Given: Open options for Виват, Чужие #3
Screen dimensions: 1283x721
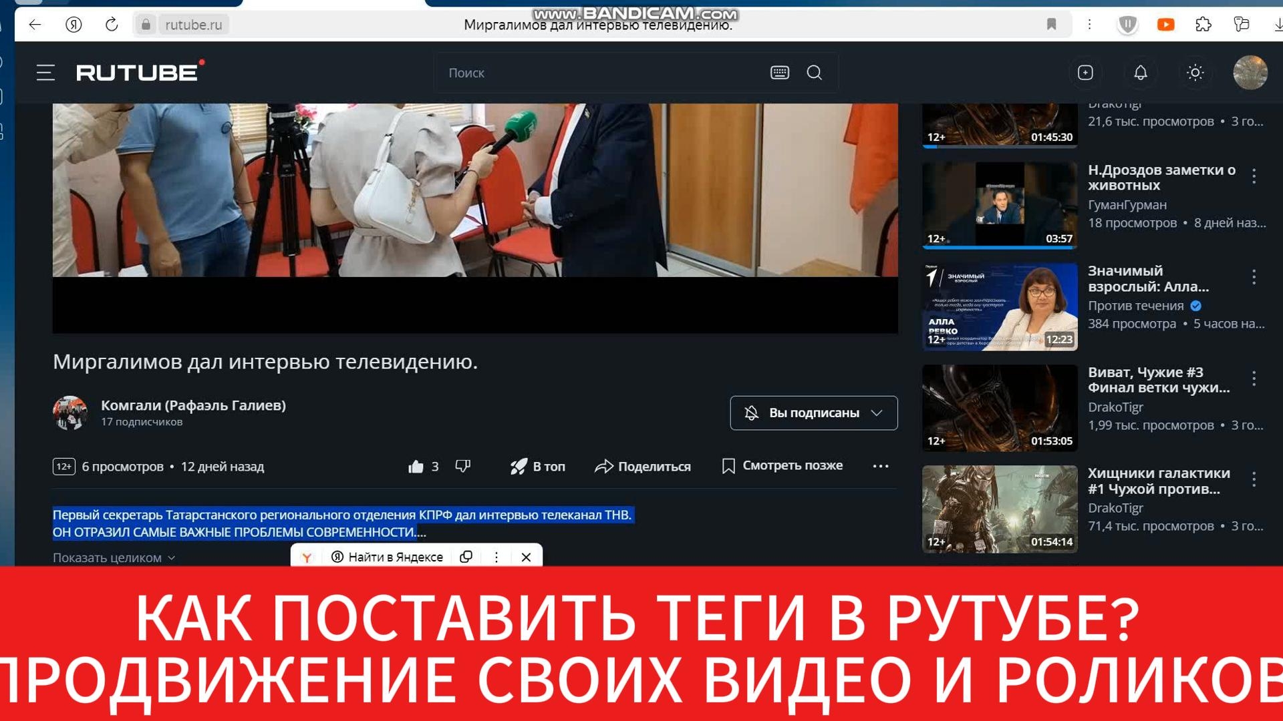Looking at the screenshot, I should coord(1254,379).
